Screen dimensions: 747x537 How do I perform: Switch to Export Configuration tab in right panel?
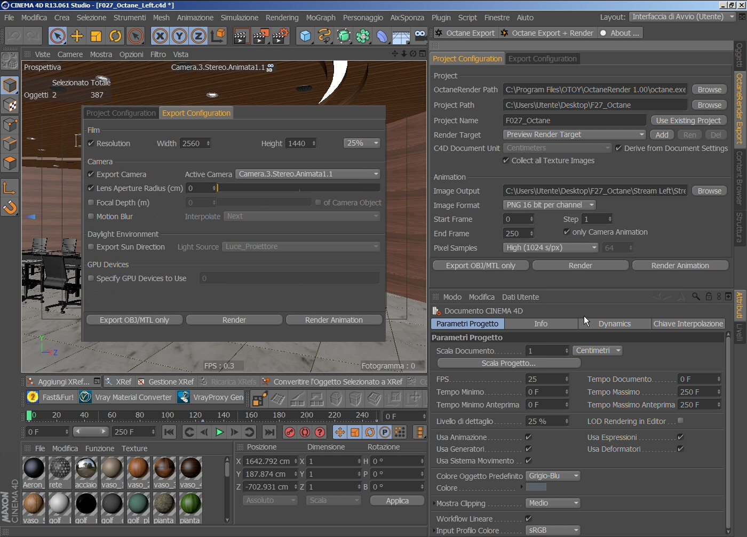pos(543,59)
